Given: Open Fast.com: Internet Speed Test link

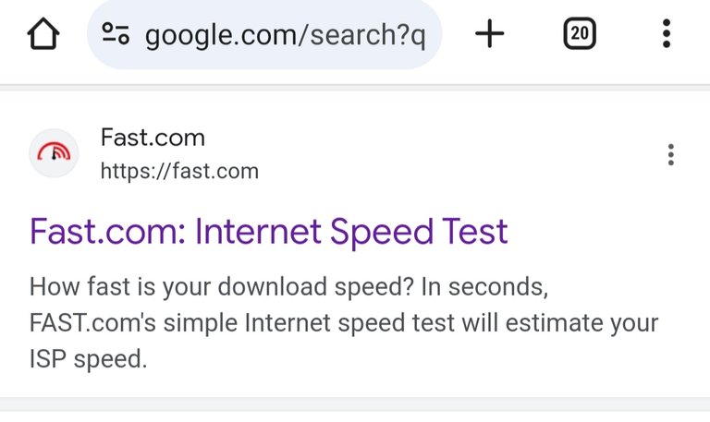Looking at the screenshot, I should [x=268, y=232].
